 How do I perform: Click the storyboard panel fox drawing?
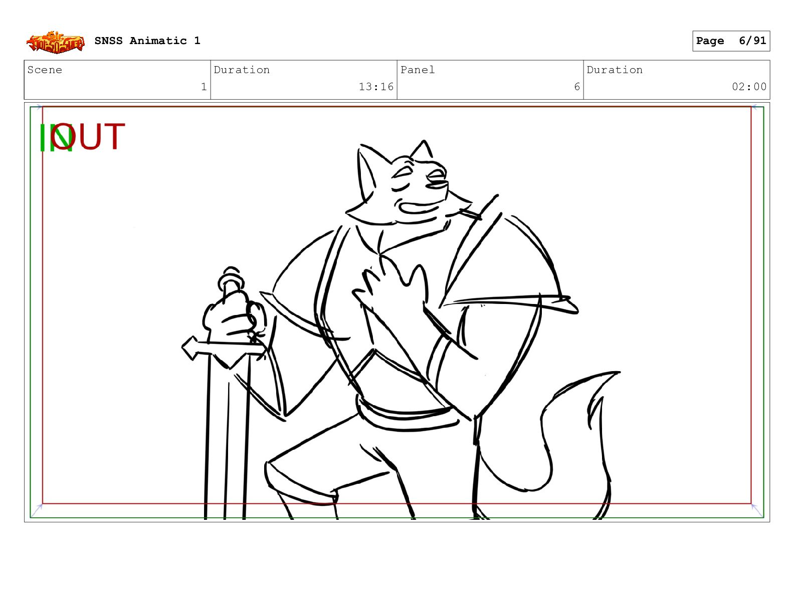[401, 331]
